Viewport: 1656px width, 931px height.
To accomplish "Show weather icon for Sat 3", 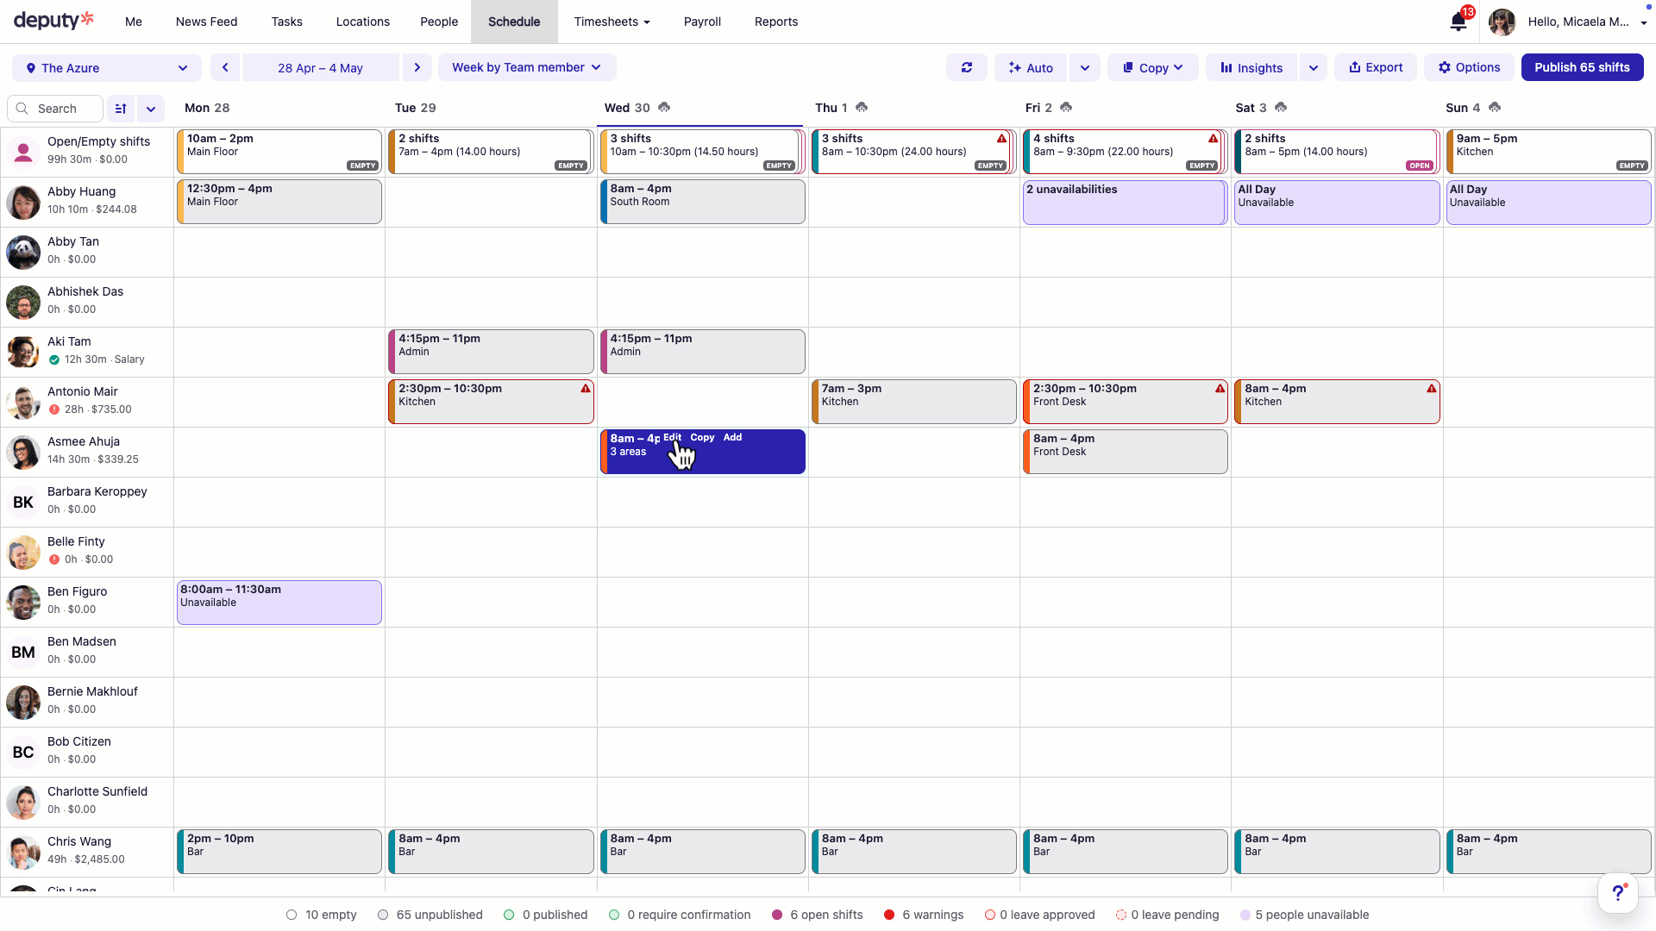I will [1281, 108].
